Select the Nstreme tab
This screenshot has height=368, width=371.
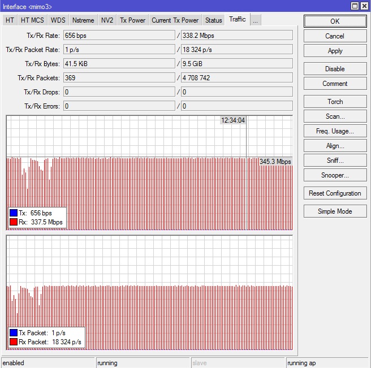point(83,20)
